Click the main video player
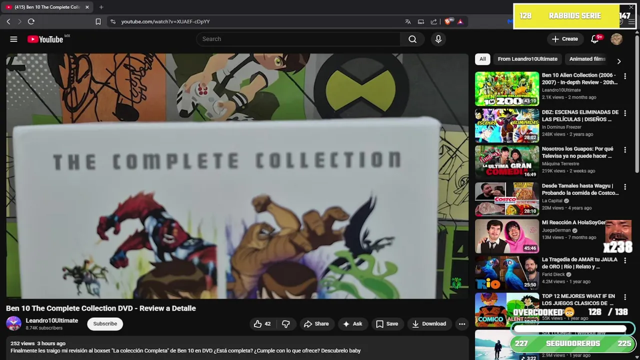Viewport: 640px width, 360px height. tap(237, 176)
